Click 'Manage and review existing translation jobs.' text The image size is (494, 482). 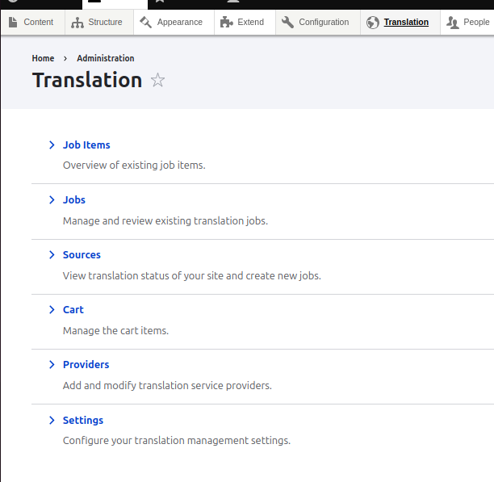(x=165, y=221)
